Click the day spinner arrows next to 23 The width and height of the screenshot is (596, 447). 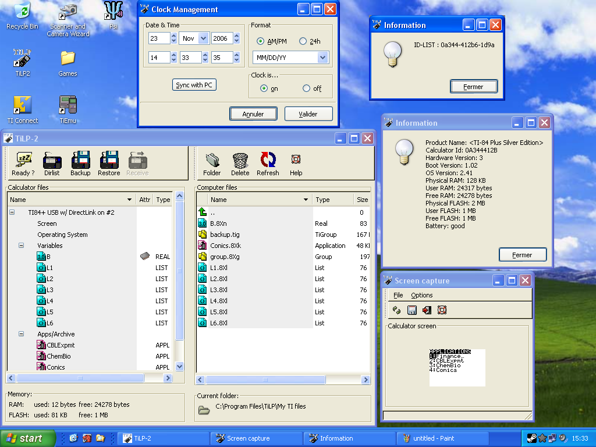[x=173, y=38]
